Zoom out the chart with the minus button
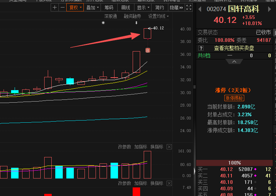276x196 pixels. (x=62, y=8)
